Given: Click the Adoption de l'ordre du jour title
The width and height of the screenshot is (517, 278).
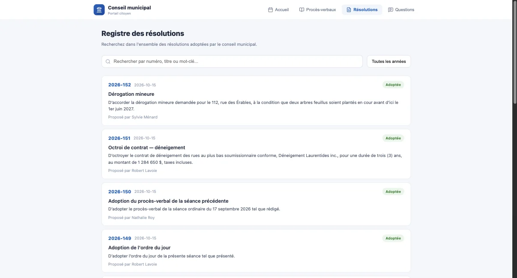Looking at the screenshot, I should pos(140,248).
